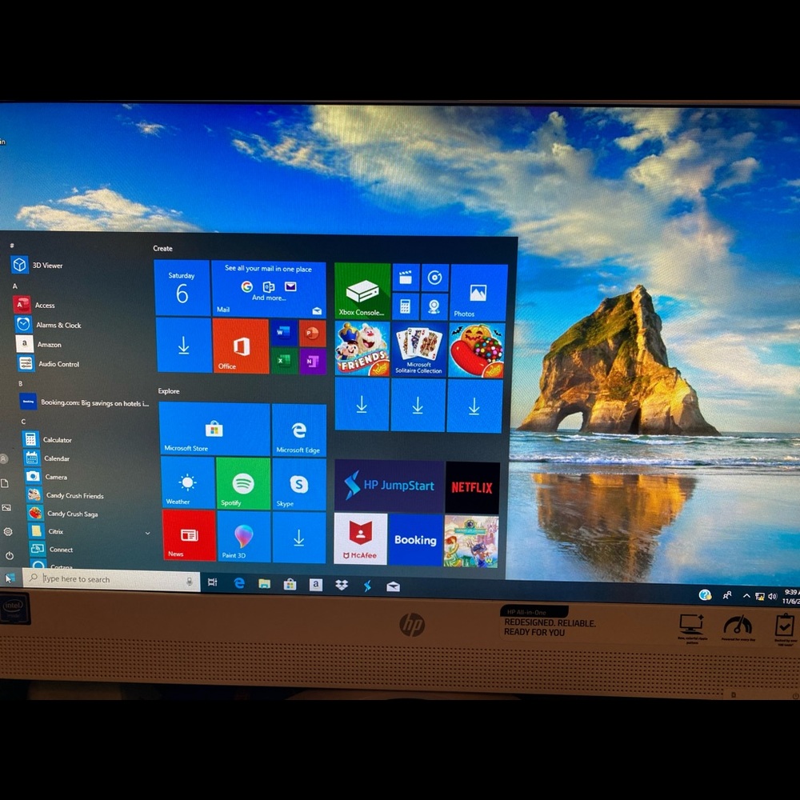This screenshot has height=800, width=800.
Task: Open File Explorer from the taskbar
Action: pyautogui.click(x=264, y=584)
